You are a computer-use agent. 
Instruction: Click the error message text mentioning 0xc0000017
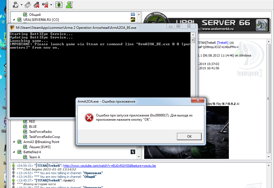[x=144, y=117]
